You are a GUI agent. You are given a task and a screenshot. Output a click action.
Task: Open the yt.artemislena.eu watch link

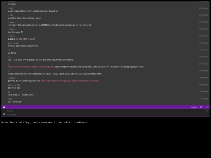pyautogui.click(x=30, y=67)
